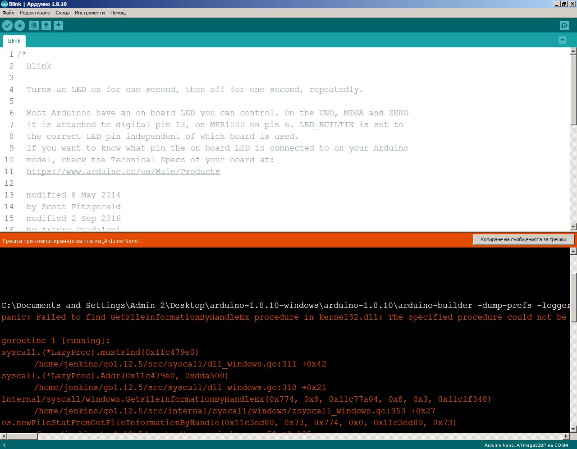This screenshot has height=449, width=577.
Task: Open the Инструменти menu
Action: (x=90, y=13)
